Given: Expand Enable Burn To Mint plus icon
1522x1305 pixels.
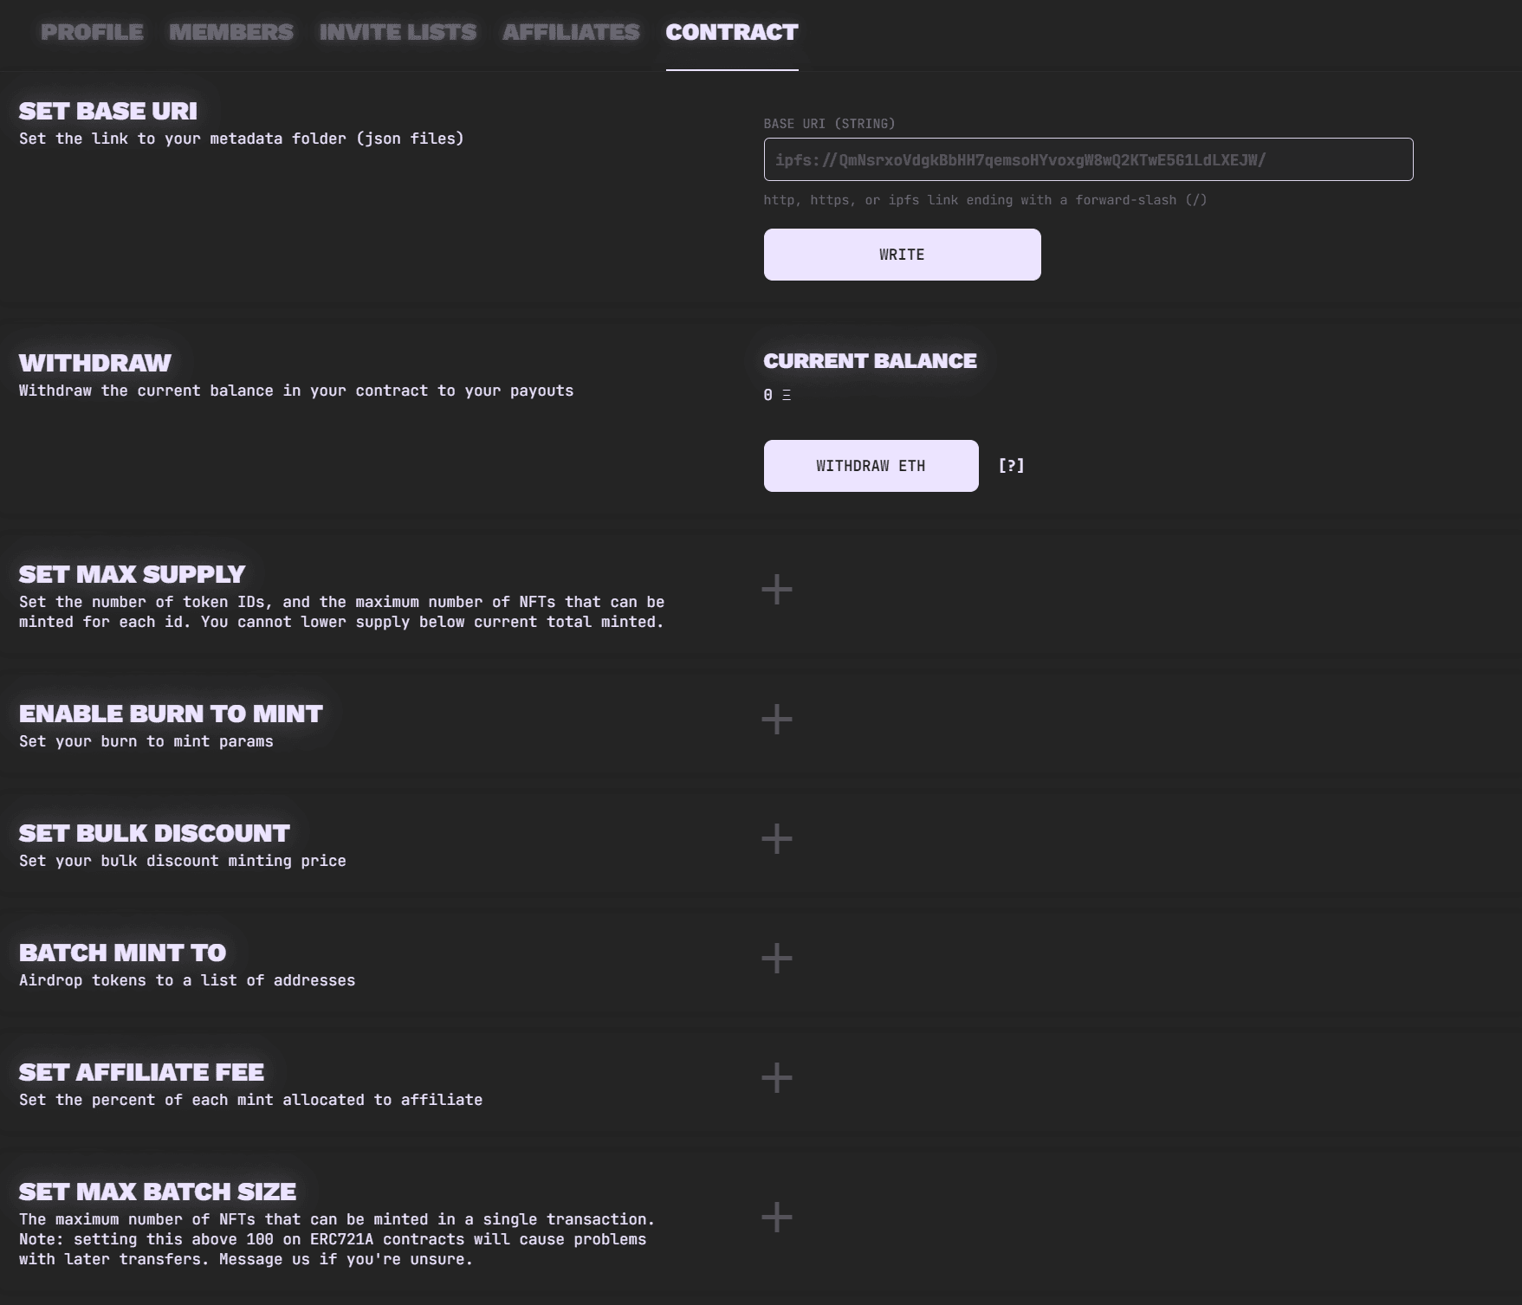Looking at the screenshot, I should click(776, 720).
